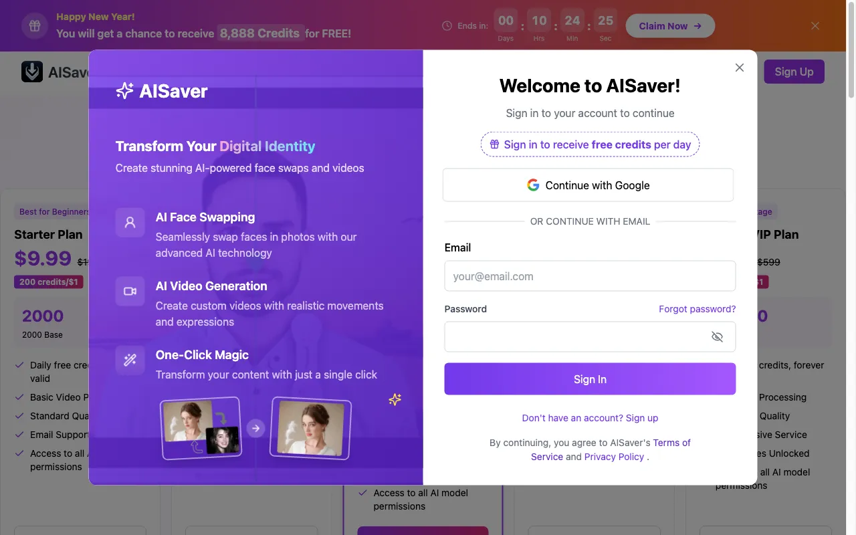Image resolution: width=856 pixels, height=535 pixels.
Task: Click the face swap source photos thumbnail
Action: [201, 428]
